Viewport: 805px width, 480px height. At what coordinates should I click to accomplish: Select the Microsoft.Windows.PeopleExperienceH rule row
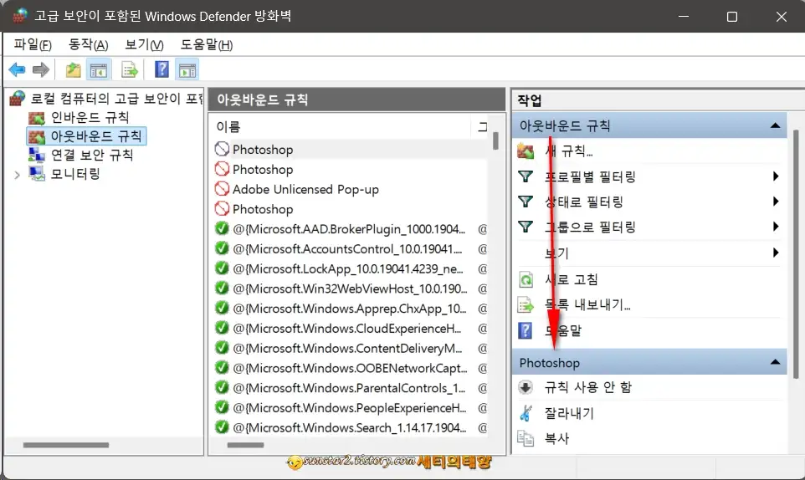tap(350, 408)
